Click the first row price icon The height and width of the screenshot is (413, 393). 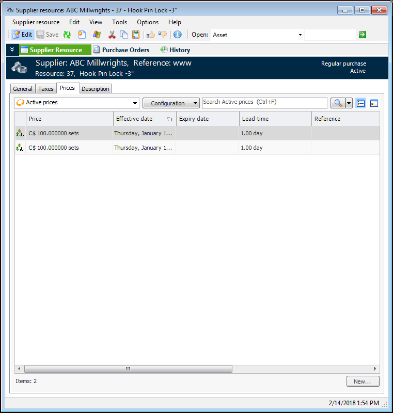[x=20, y=133]
